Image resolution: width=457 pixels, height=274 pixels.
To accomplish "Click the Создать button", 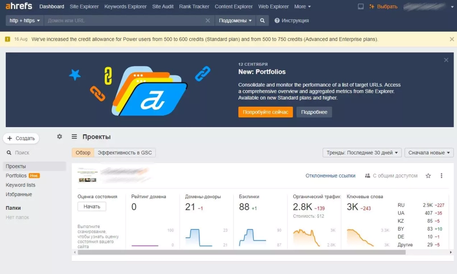I will coord(21,138).
